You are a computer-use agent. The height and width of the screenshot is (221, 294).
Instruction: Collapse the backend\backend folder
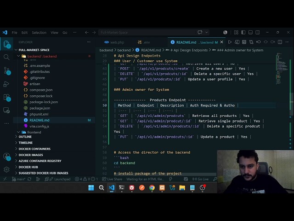(x=18, y=56)
